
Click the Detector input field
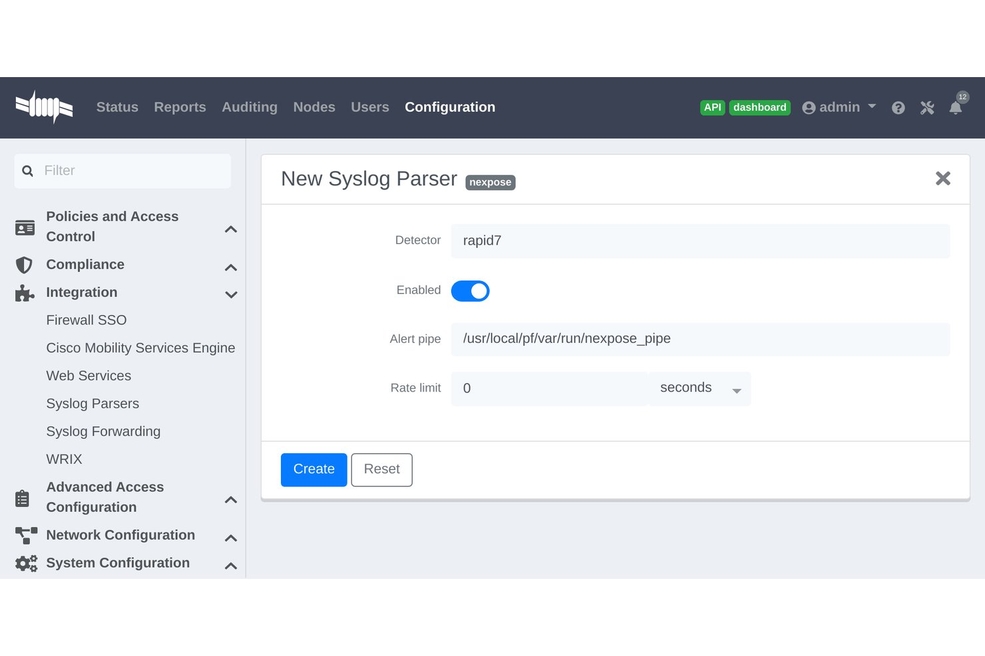coord(700,241)
